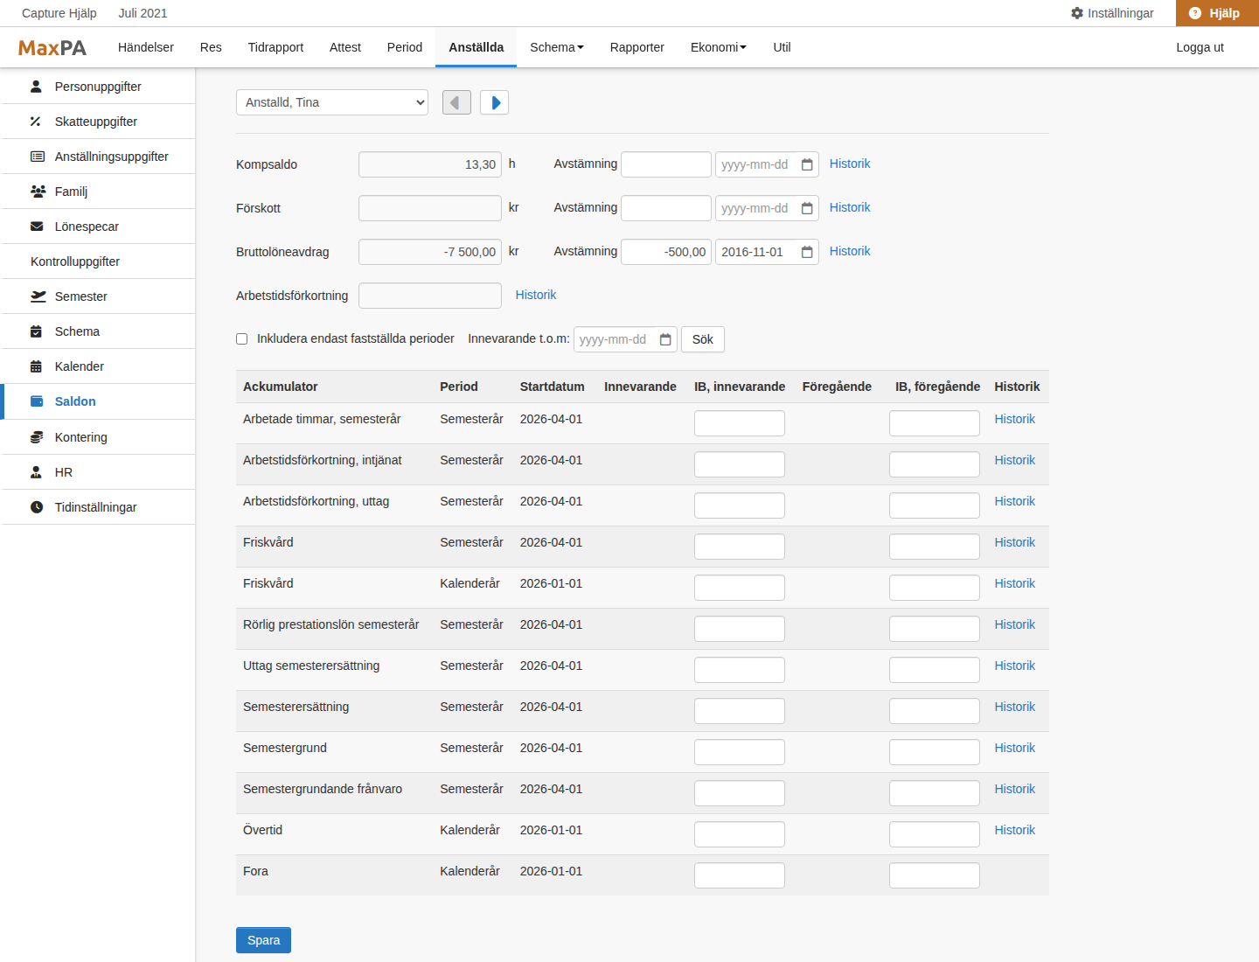Toggle Inkludera endast fastställda perioder checkbox
The width and height of the screenshot is (1259, 962).
coord(242,339)
